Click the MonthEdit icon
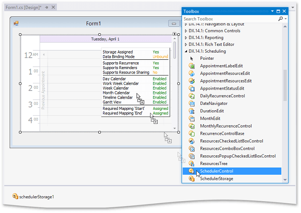The width and height of the screenshot is (301, 213). pos(192,119)
